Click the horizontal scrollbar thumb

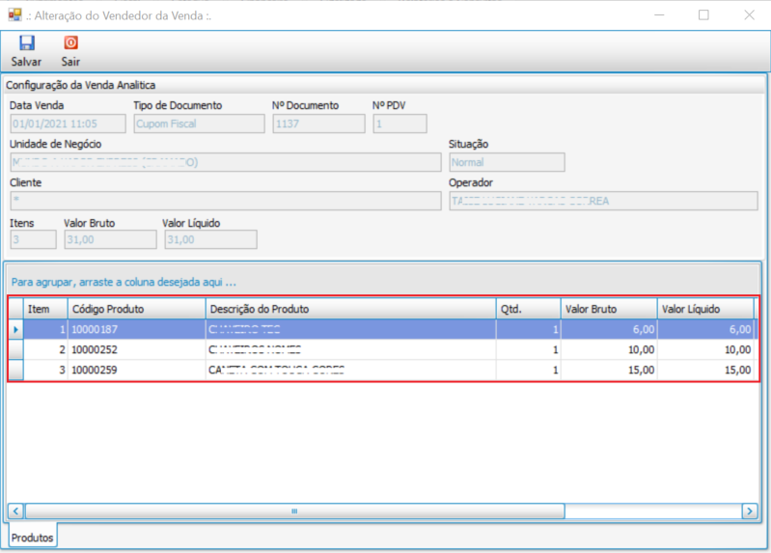(294, 512)
